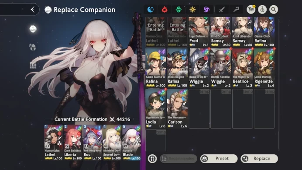The image size is (302, 170).
Task: Choose formation slot 5 Apostle Blade
Action: point(131,142)
